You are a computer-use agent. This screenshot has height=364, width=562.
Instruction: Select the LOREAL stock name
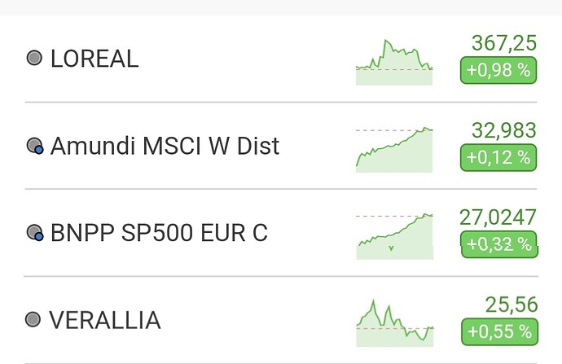pos(94,59)
